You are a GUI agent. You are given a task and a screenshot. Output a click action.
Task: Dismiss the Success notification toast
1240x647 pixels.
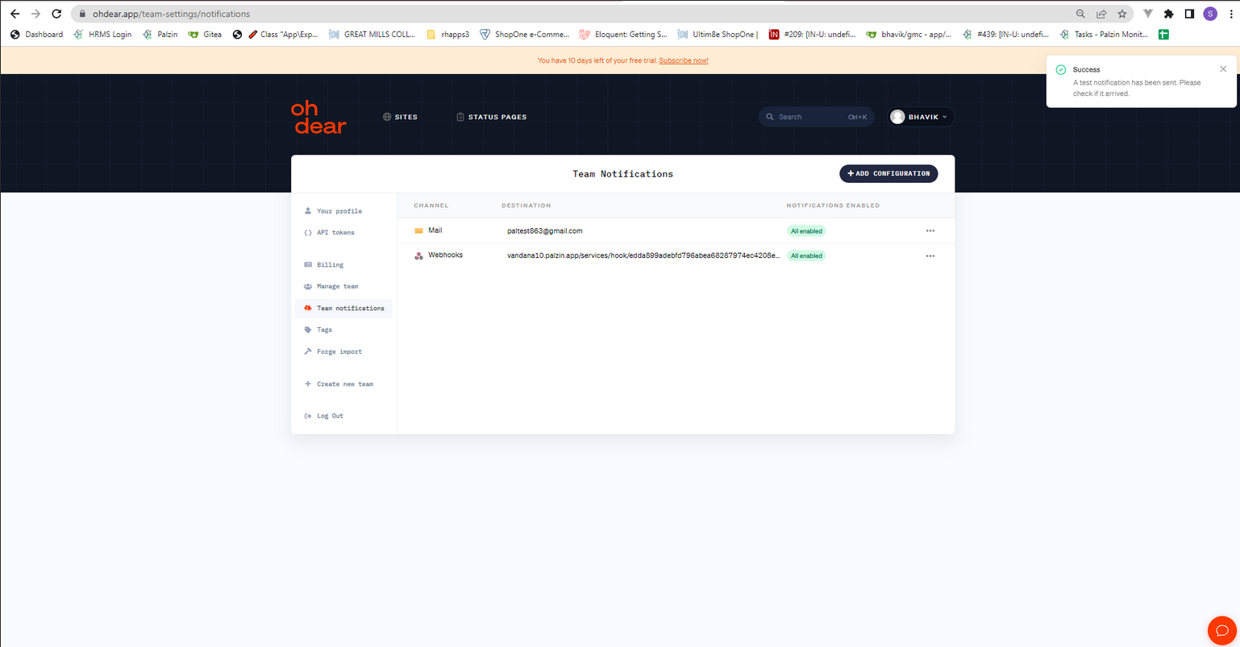click(x=1223, y=69)
